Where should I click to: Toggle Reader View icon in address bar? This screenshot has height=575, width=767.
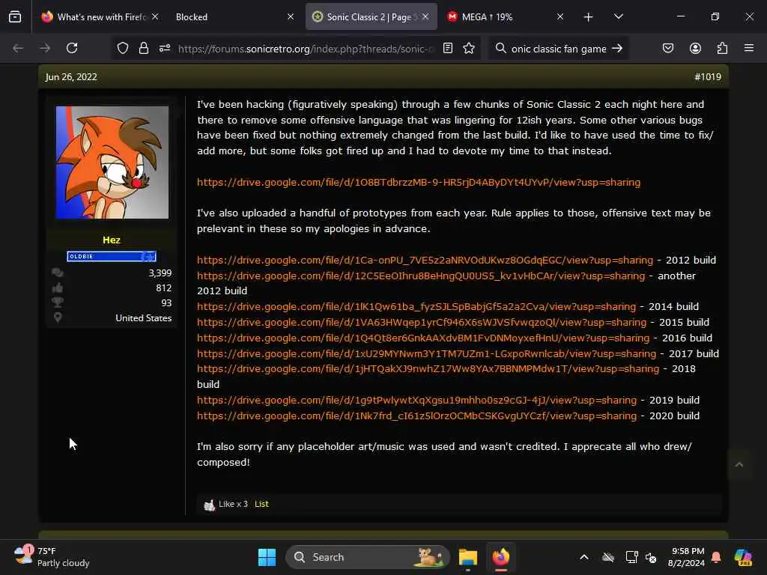(x=448, y=48)
